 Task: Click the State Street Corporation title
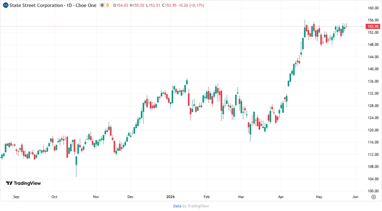coord(36,5)
